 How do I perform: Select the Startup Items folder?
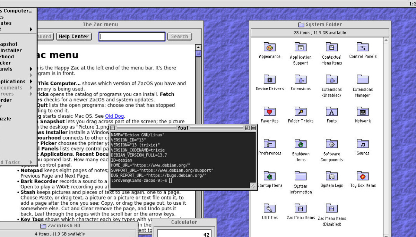click(269, 176)
